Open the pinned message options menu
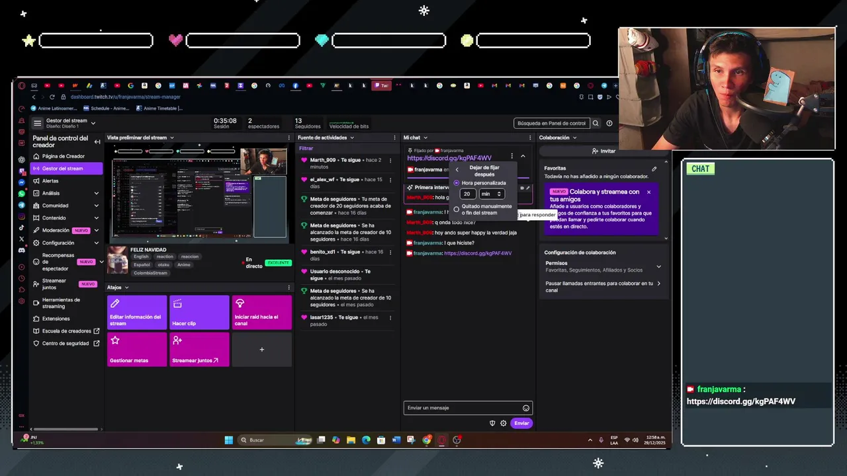This screenshot has width=847, height=476. [x=512, y=156]
